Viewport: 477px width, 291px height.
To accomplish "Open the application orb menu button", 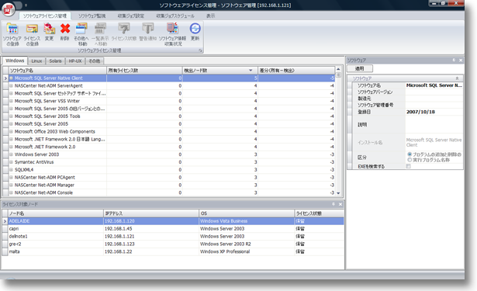I will [9, 9].
